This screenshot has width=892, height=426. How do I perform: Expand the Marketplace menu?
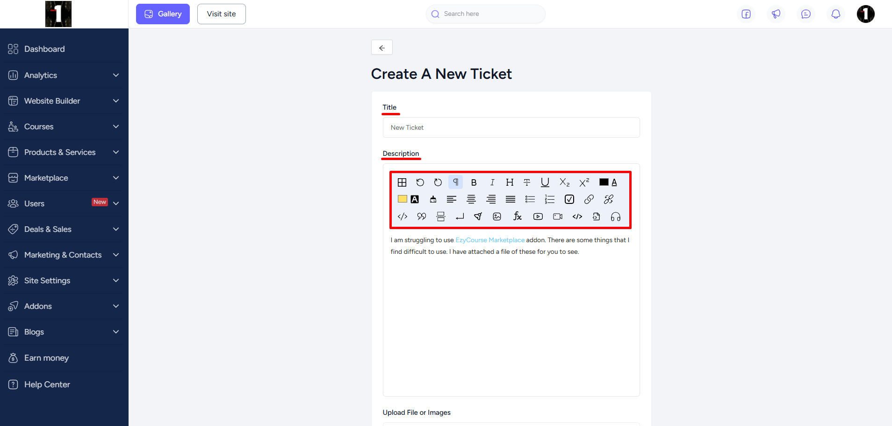click(x=64, y=178)
